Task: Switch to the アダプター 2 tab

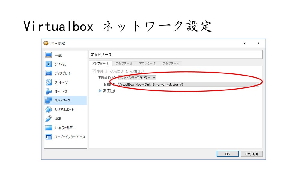Action: click(124, 64)
